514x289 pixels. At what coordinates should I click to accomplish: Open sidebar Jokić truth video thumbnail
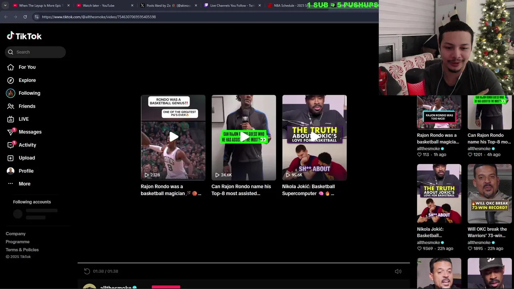(439, 193)
